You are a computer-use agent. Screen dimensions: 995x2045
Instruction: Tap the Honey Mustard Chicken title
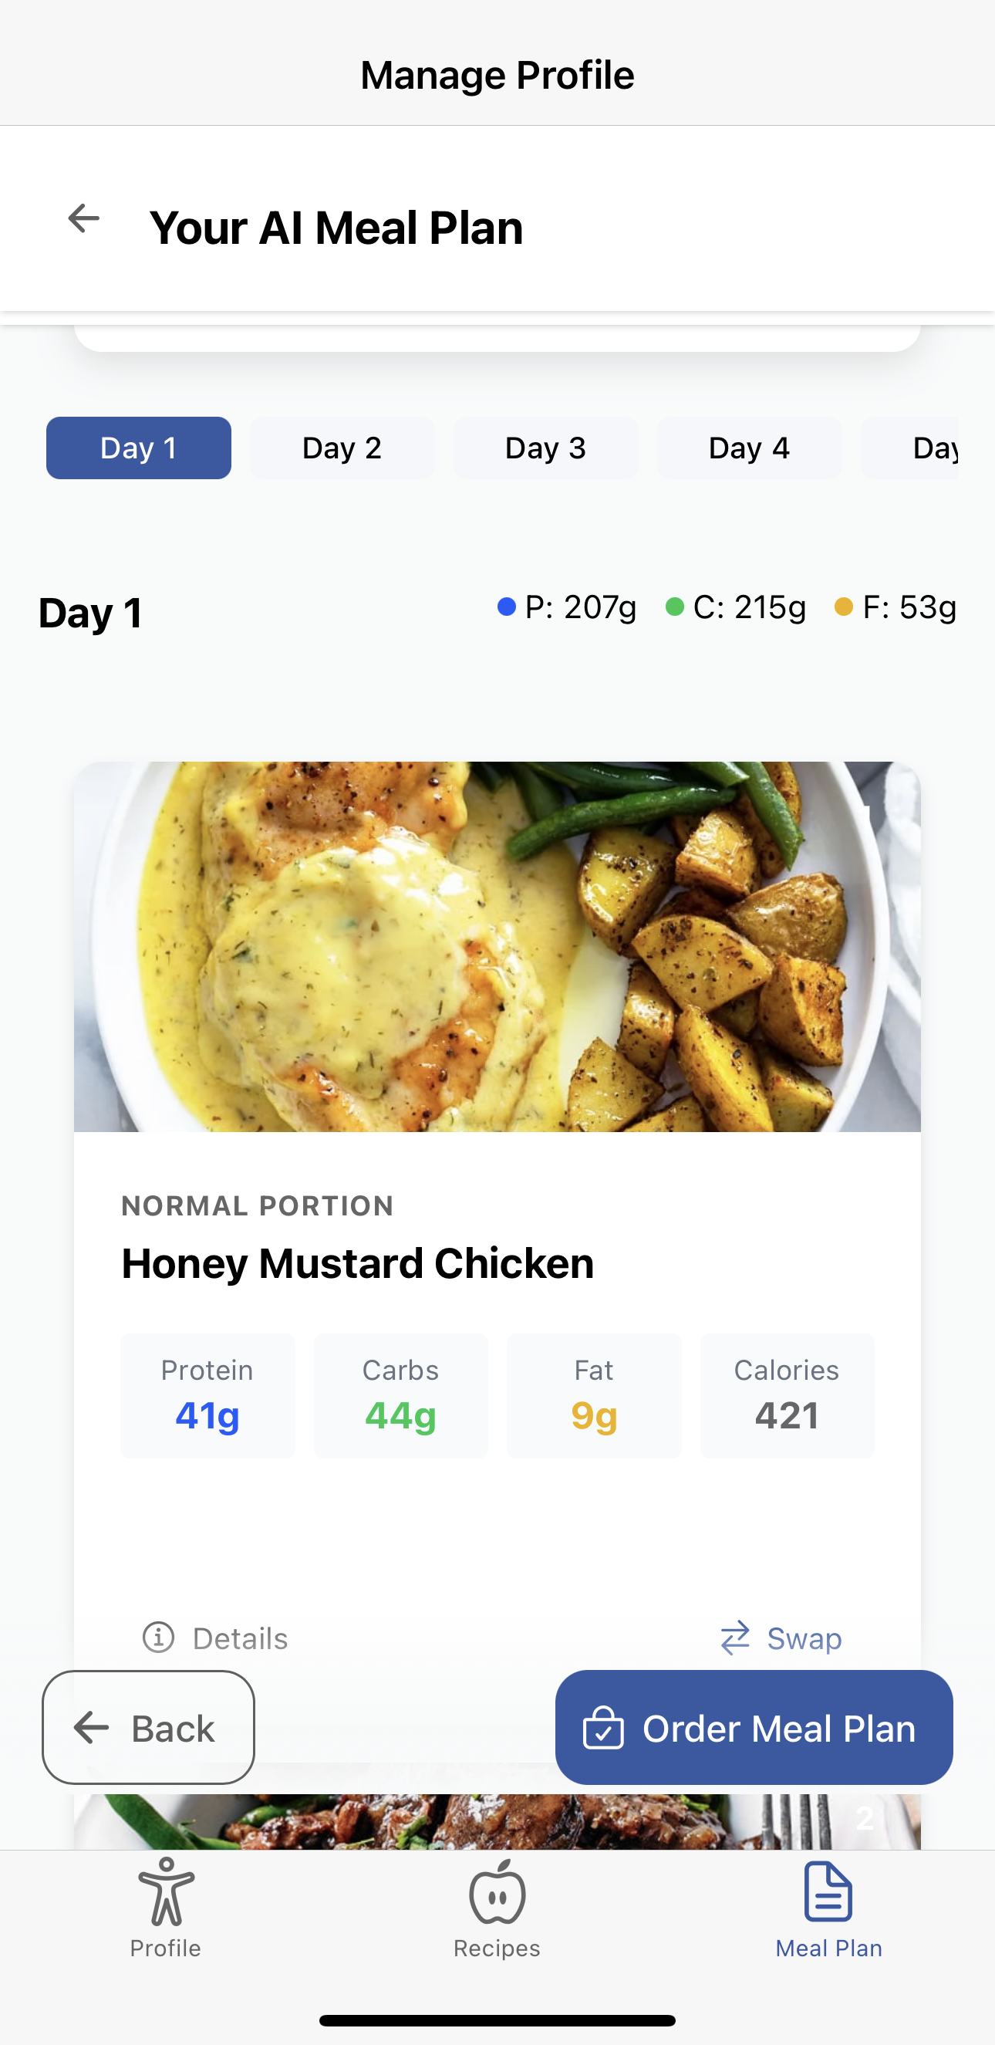tap(357, 1263)
